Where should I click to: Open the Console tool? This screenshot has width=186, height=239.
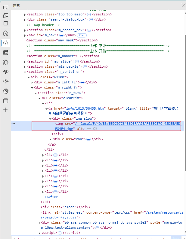(x=6, y=53)
